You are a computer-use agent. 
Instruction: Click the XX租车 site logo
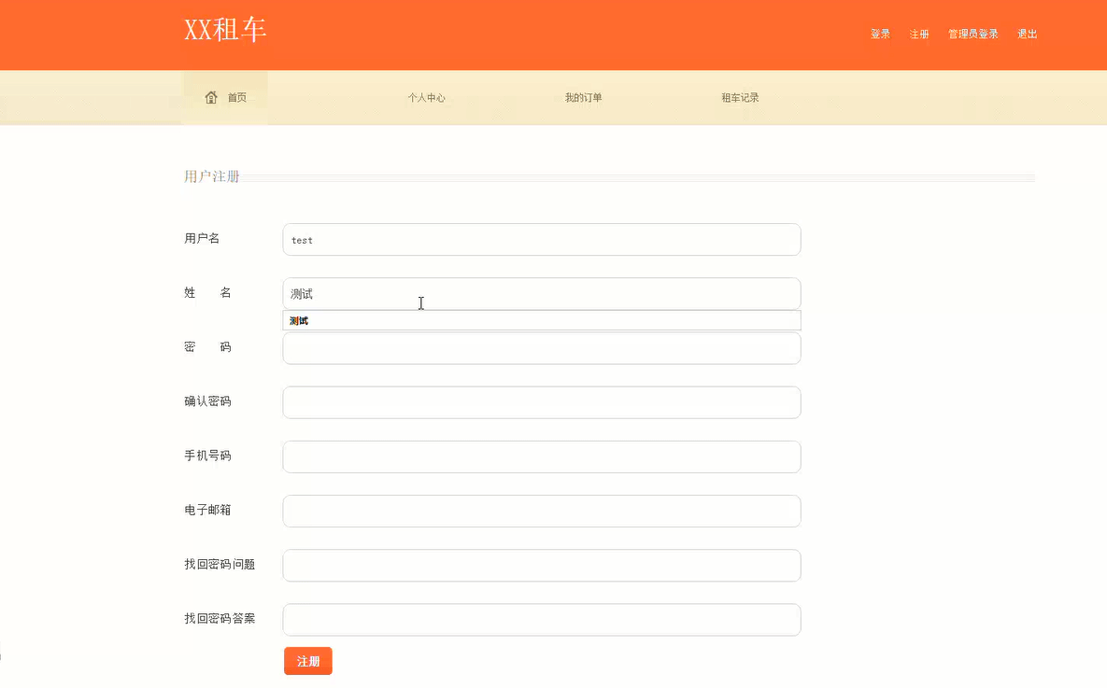pyautogui.click(x=225, y=31)
